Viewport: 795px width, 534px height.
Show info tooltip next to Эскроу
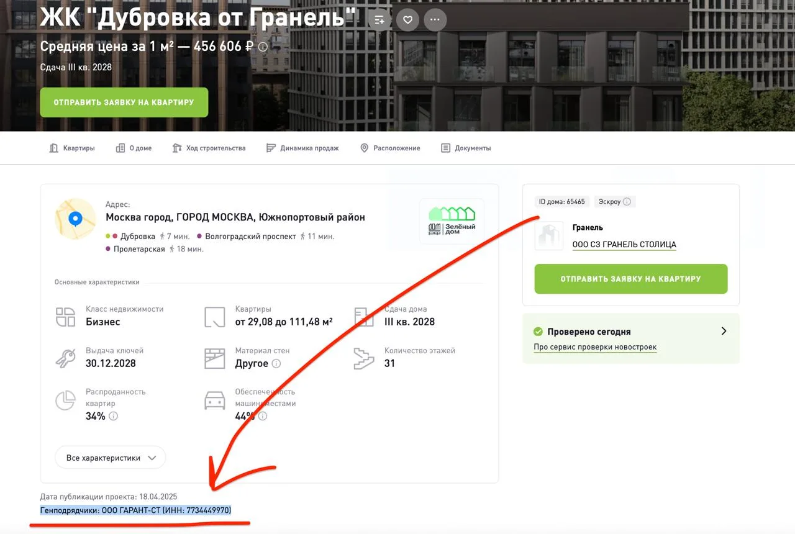627,202
